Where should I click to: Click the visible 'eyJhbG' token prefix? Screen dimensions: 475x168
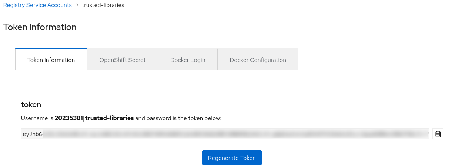pos(33,134)
